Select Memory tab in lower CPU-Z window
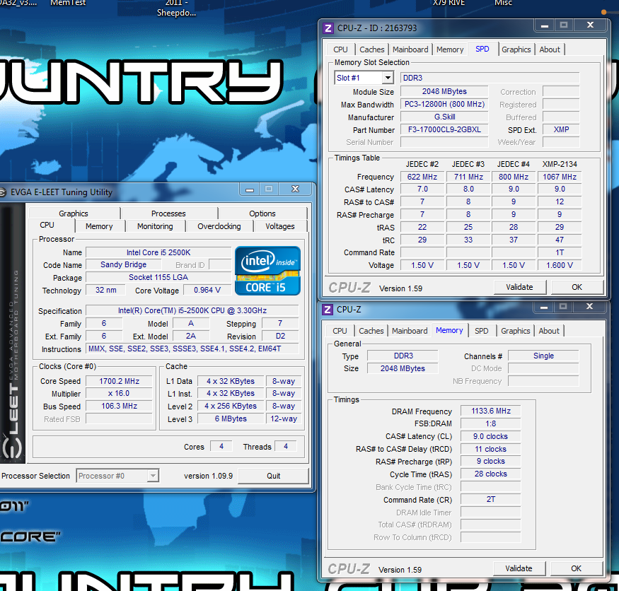 [449, 330]
